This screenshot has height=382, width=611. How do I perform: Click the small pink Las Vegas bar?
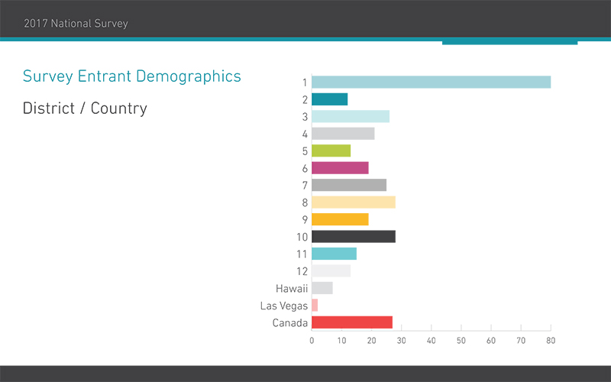click(x=315, y=306)
